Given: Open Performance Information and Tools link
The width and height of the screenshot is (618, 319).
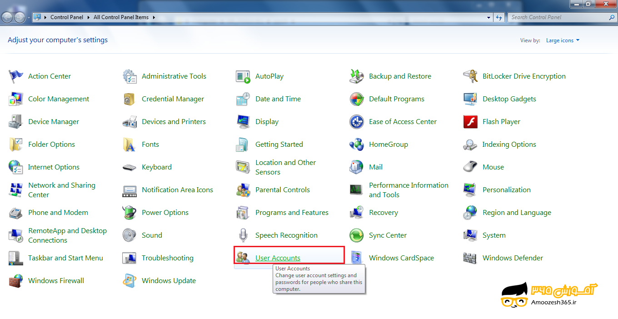Looking at the screenshot, I should click(x=409, y=190).
